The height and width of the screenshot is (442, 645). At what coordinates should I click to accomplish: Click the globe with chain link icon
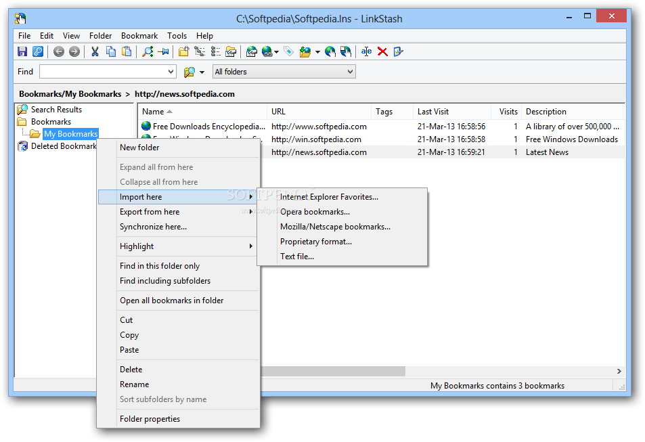click(x=267, y=51)
